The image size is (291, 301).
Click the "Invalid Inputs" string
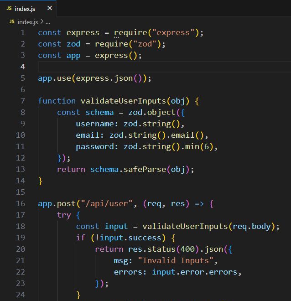tap(176, 261)
